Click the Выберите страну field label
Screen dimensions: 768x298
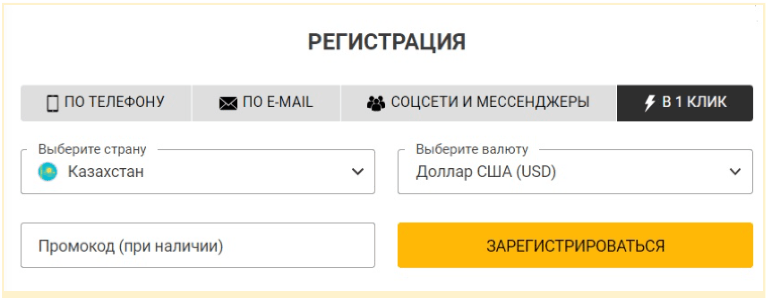click(x=91, y=150)
